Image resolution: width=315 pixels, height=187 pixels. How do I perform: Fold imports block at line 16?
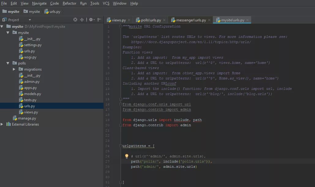(x=121, y=104)
